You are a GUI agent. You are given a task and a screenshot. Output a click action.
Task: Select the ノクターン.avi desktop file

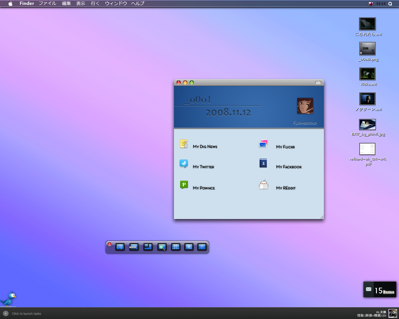point(368,102)
